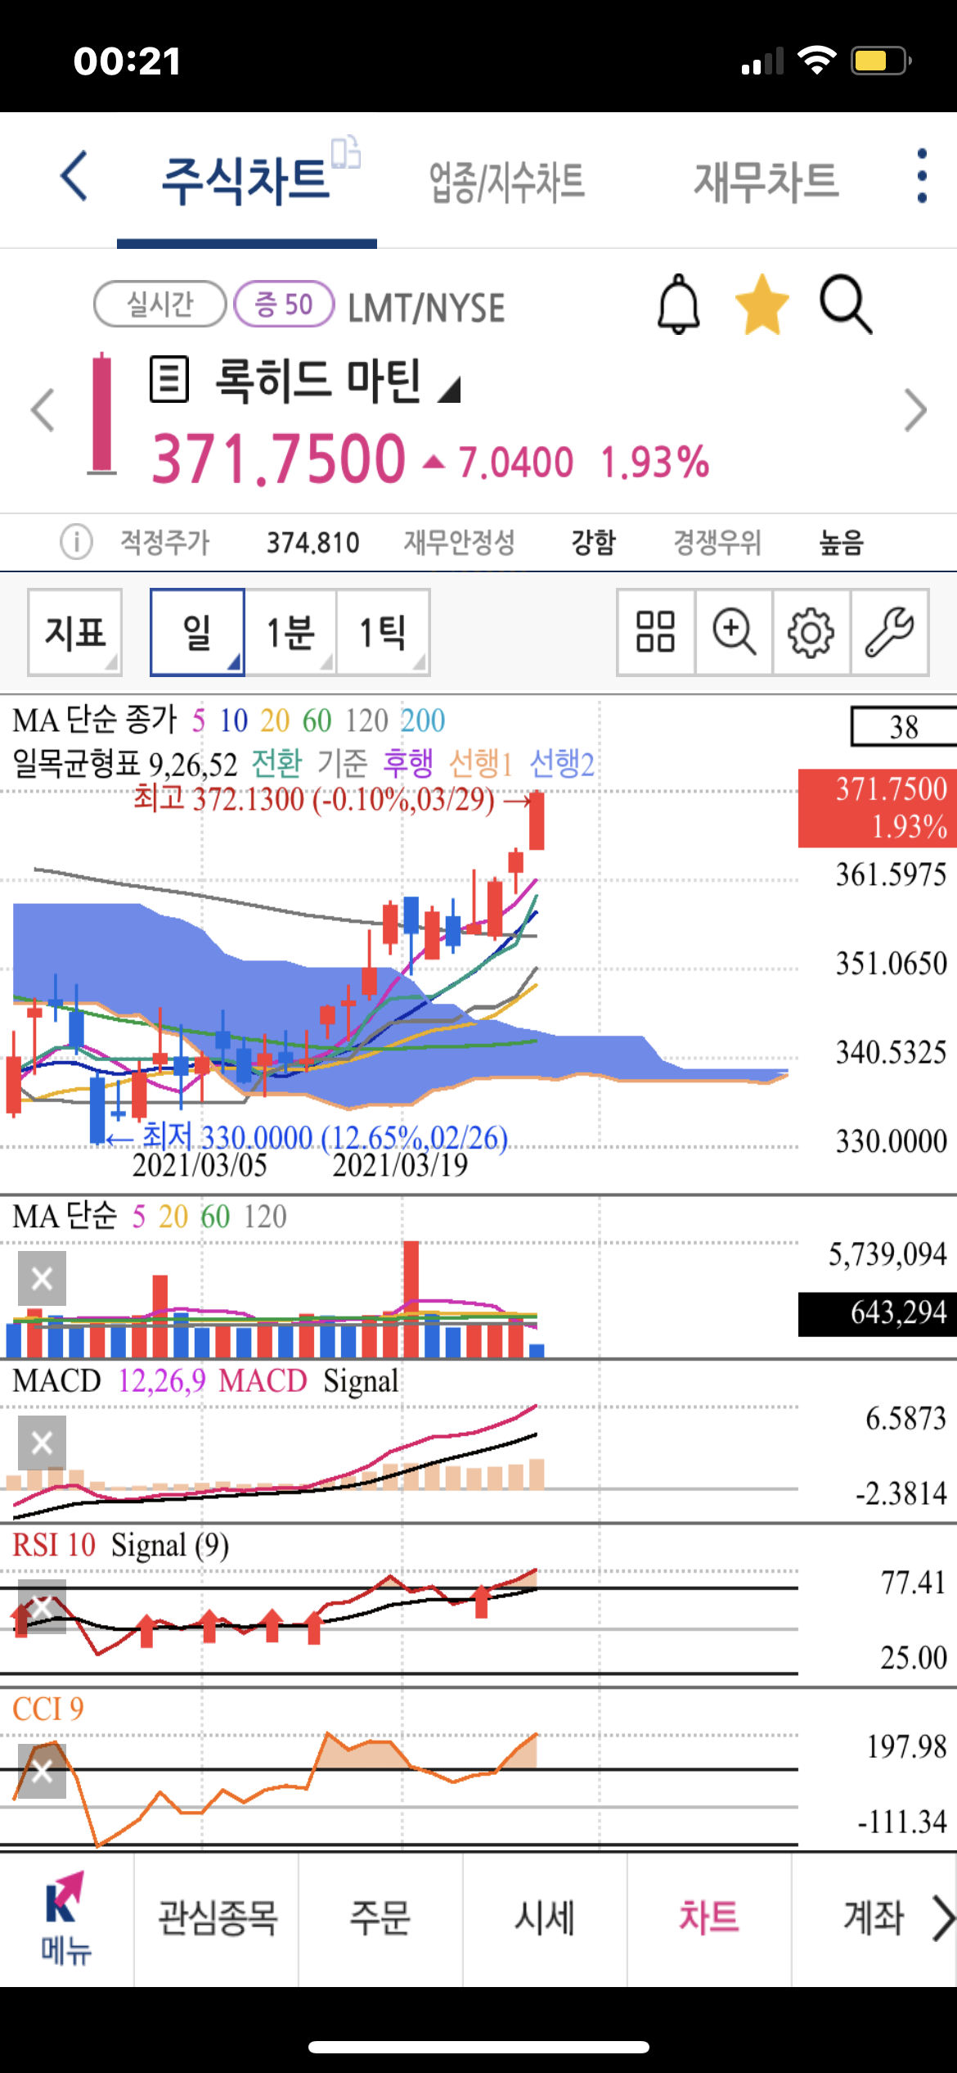This screenshot has width=957, height=2073.
Task: Expand bottom navigation with right arrow
Action: [944, 1918]
